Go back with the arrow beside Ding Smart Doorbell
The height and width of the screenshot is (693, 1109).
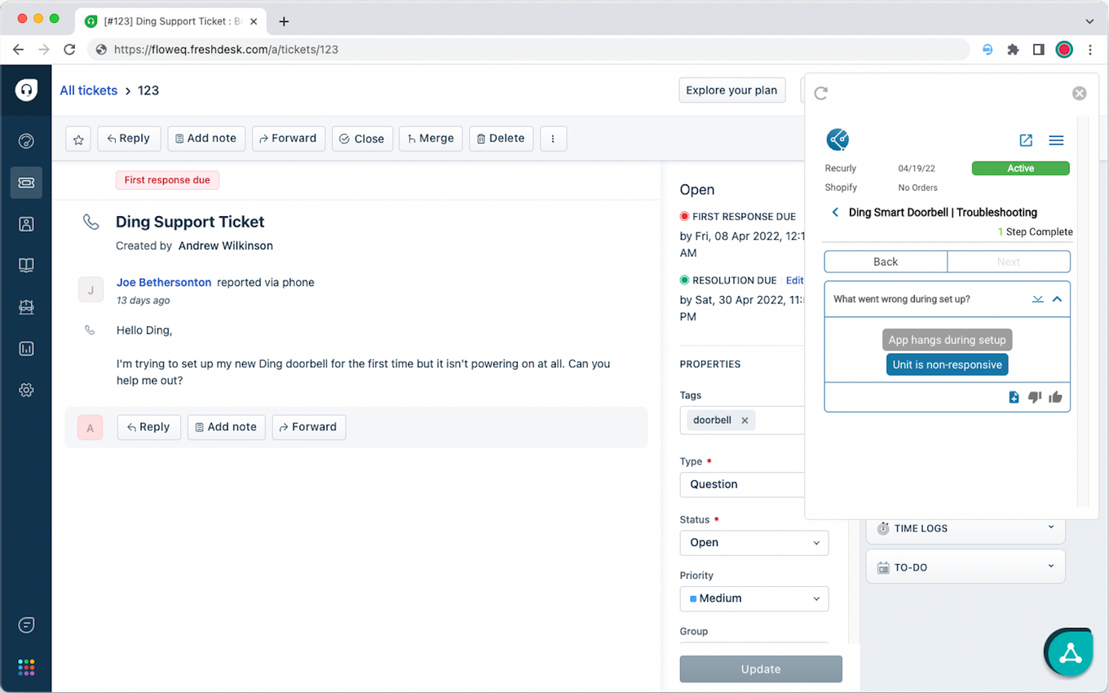pos(835,212)
